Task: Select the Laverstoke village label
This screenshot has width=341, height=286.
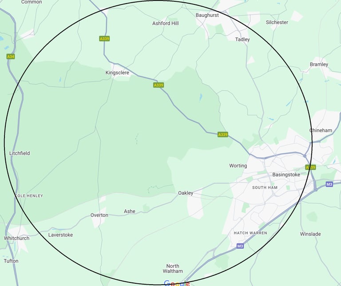Action: tap(60, 235)
